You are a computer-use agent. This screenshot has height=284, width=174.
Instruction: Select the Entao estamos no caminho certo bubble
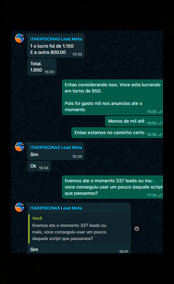click(117, 133)
